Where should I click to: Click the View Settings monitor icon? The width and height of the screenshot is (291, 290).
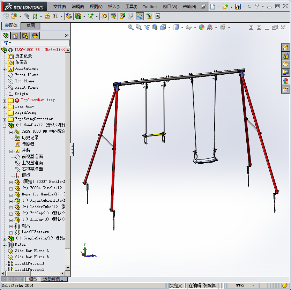pos(223,28)
